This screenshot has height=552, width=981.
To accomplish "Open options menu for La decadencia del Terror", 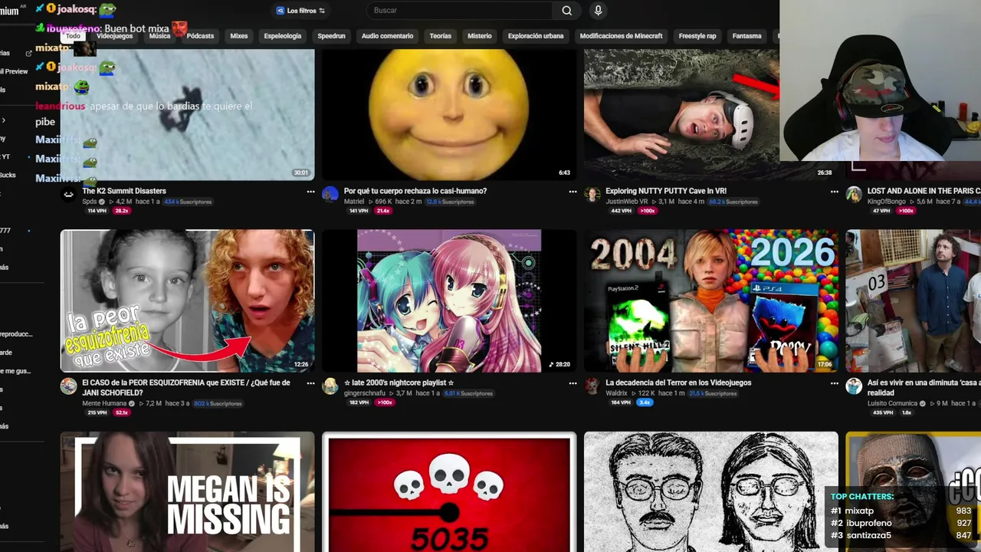I will click(x=835, y=383).
